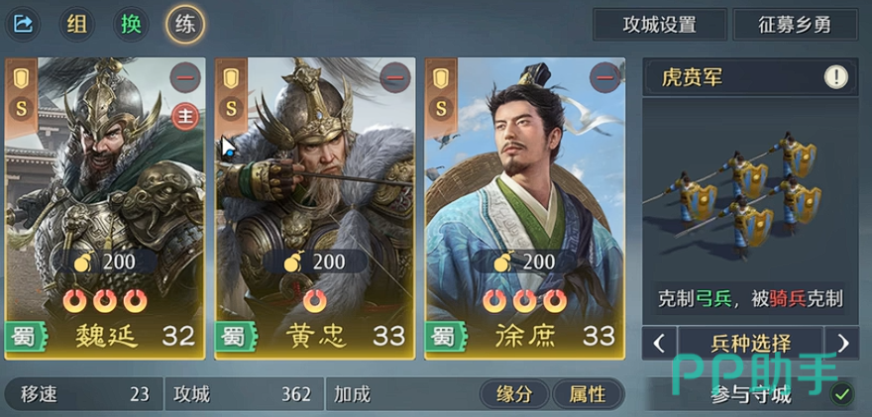The image size is (872, 417).
Task: Open the 练 training icon
Action: 184,25
